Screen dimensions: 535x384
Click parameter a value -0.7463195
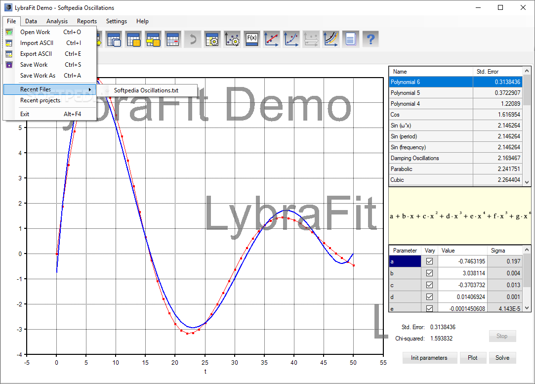pos(462,261)
